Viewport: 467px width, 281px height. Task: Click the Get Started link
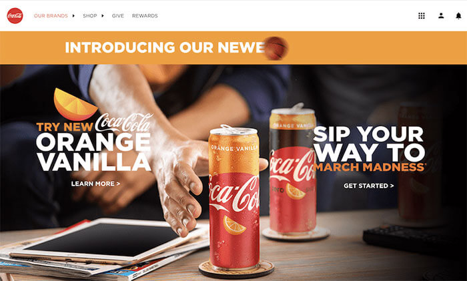point(369,186)
